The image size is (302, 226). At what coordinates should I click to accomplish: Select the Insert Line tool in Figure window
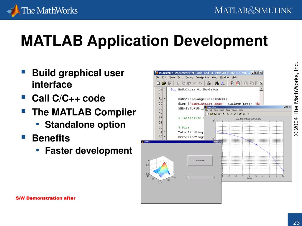click(x=235, y=114)
